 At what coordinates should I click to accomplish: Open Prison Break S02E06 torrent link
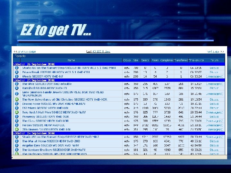(x=56, y=72)
